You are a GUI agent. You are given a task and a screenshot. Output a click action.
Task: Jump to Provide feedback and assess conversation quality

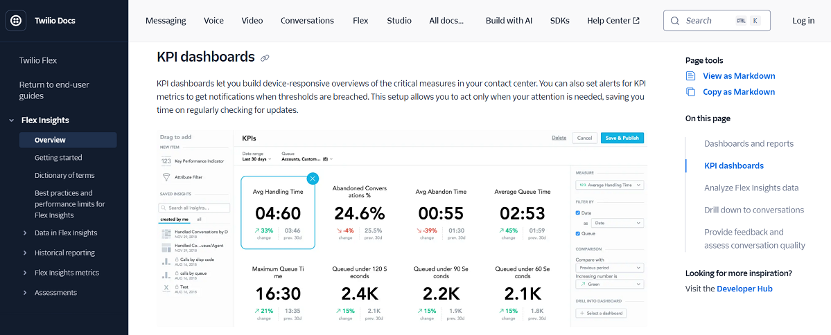coord(755,239)
